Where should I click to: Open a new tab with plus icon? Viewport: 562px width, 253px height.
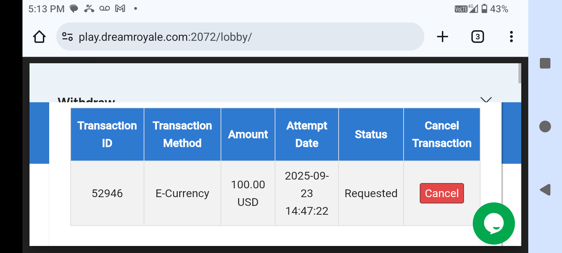443,37
